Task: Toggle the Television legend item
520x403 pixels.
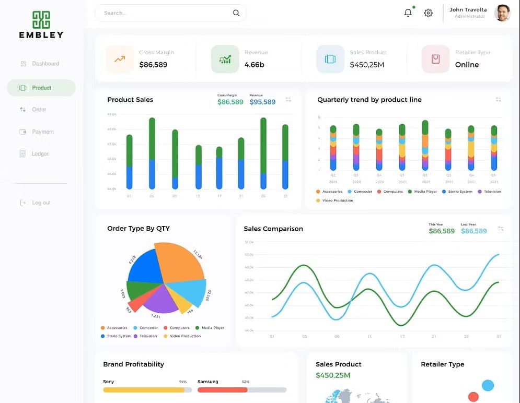Action: tap(490, 192)
